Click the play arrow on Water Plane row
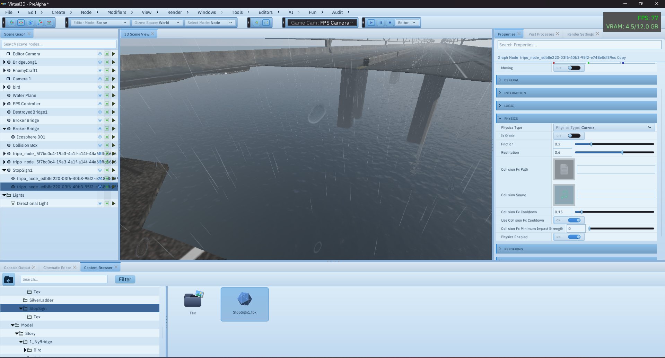The image size is (665, 358). point(113,95)
